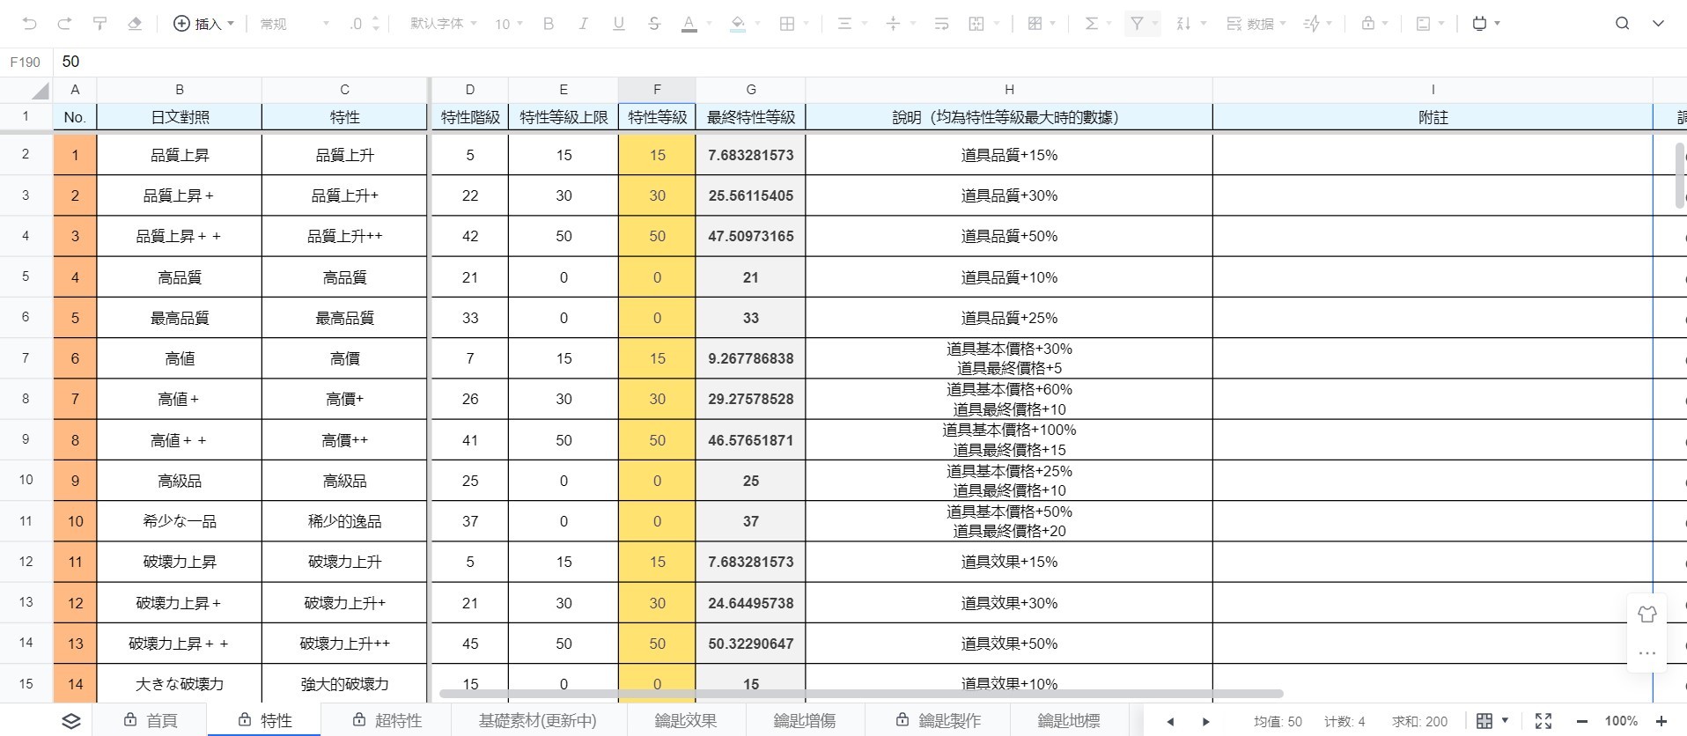Zoom in with the plus button
Viewport: 1687px width, 736px height.
coord(1661,721)
